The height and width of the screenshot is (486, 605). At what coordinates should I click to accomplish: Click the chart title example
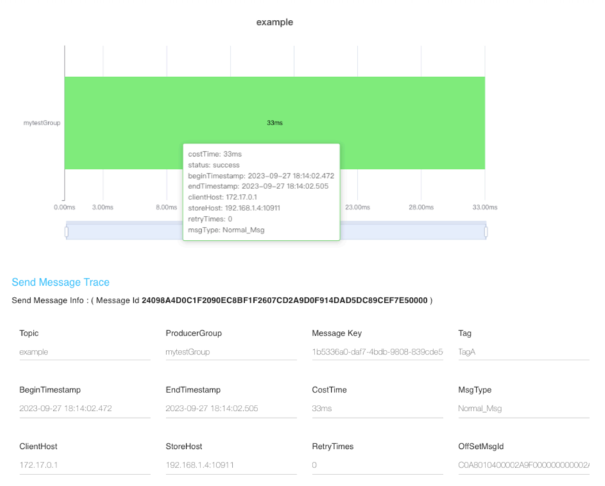coord(275,22)
